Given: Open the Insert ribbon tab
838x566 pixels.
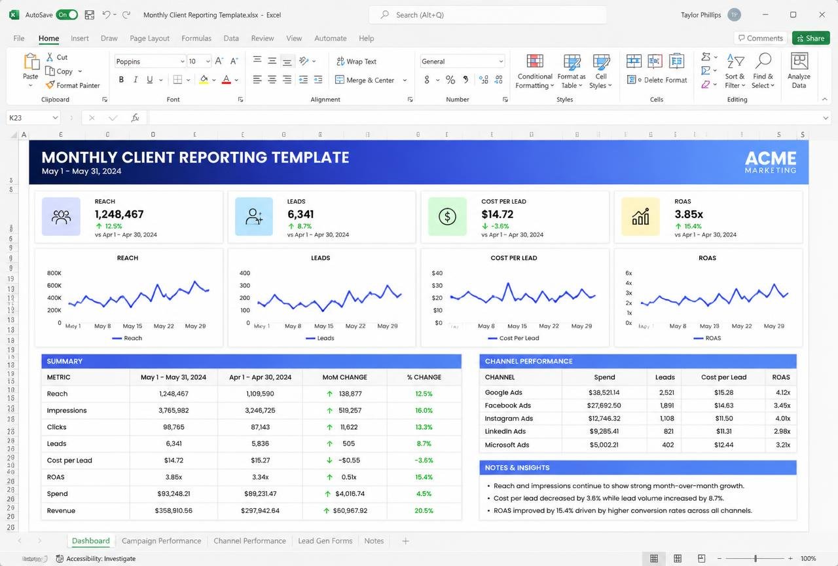Looking at the screenshot, I should (80, 38).
